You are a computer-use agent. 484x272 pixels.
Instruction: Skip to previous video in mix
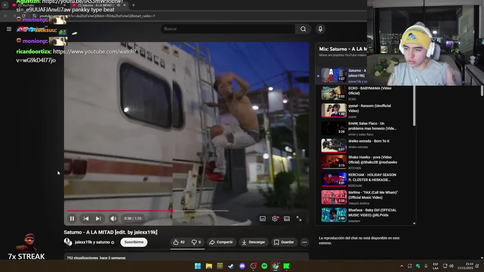(86, 218)
